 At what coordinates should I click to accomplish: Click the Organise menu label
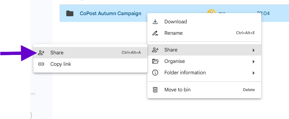[x=174, y=61]
